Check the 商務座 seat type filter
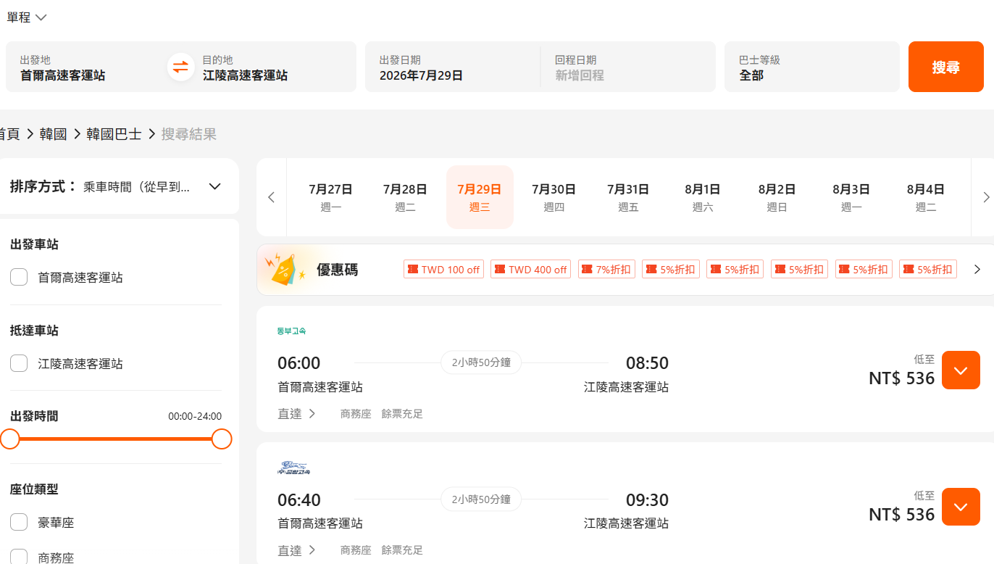Image resolution: width=994 pixels, height=564 pixels. [x=19, y=557]
